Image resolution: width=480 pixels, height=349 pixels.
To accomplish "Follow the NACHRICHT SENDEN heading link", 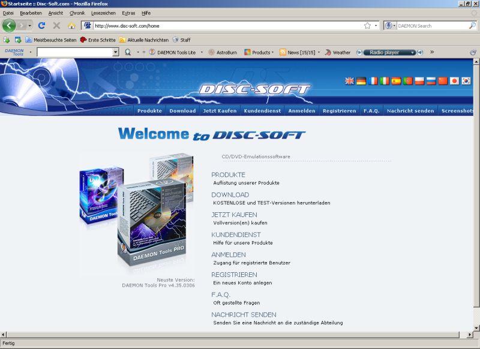I will (x=244, y=315).
